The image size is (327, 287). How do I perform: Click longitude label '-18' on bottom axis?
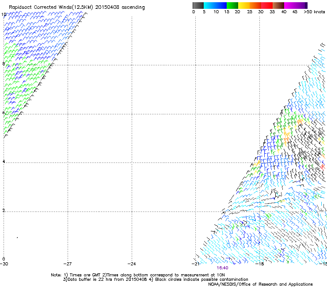pyautogui.click(x=260, y=264)
